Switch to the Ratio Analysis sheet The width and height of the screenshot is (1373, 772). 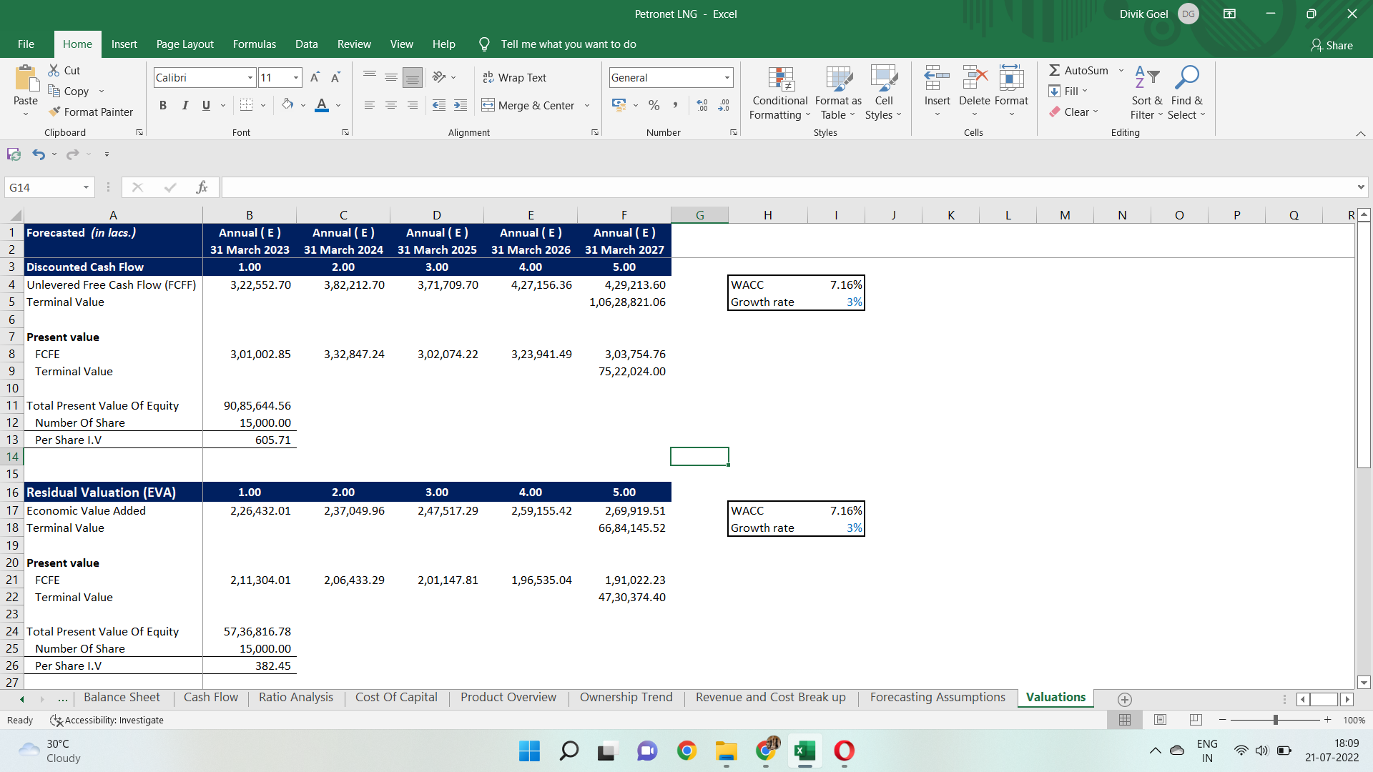[295, 697]
